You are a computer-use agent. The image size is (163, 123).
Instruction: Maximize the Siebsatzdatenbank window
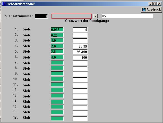pos(155,4)
